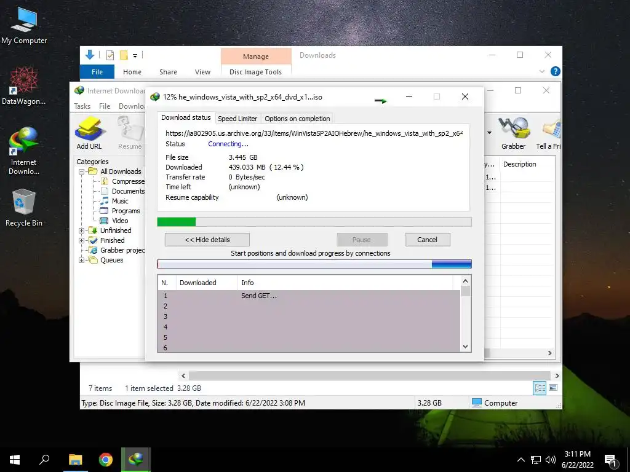Viewport: 630px width, 472px height.
Task: Expand the Unfinished category node
Action: (81, 230)
